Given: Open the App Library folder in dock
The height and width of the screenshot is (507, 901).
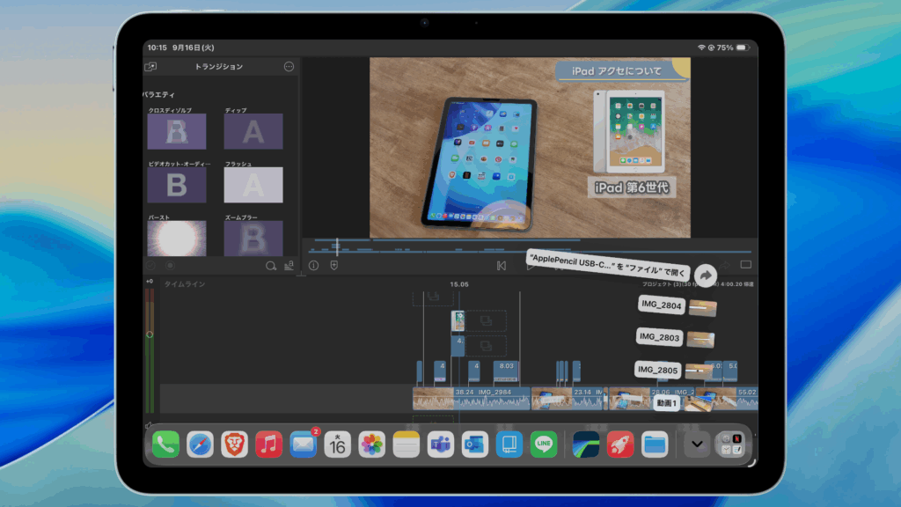Looking at the screenshot, I should pos(731,445).
